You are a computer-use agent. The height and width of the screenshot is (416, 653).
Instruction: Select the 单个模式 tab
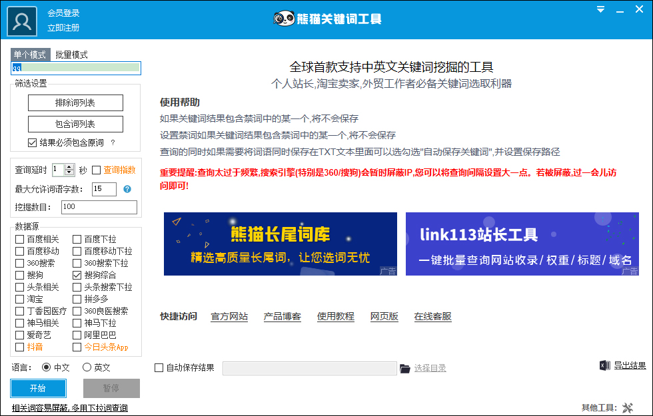30,55
